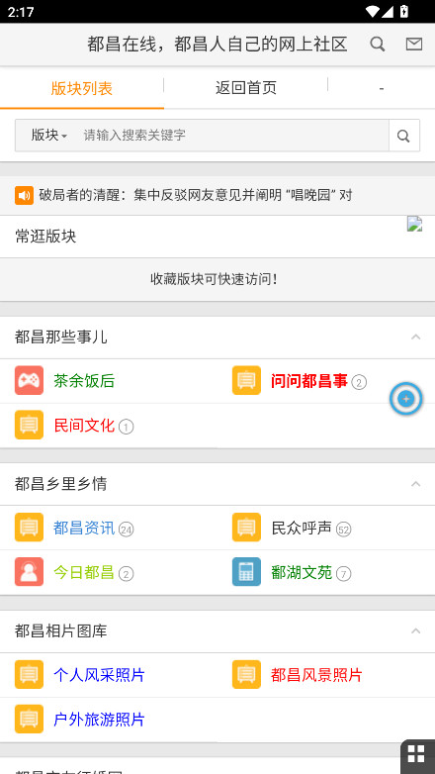Screen dimensions: 435x774
Task: Submit search with the search box magnifier button
Action: coord(404,136)
